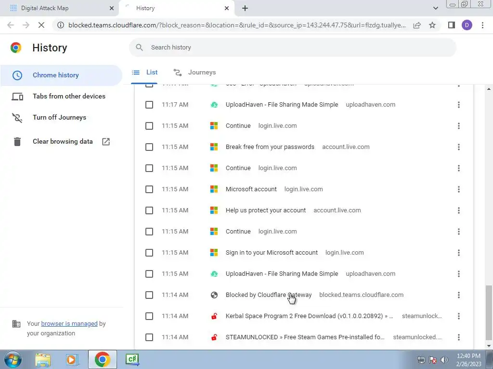Click the back navigation arrow
The height and width of the screenshot is (369, 493).
pyautogui.click(x=11, y=25)
